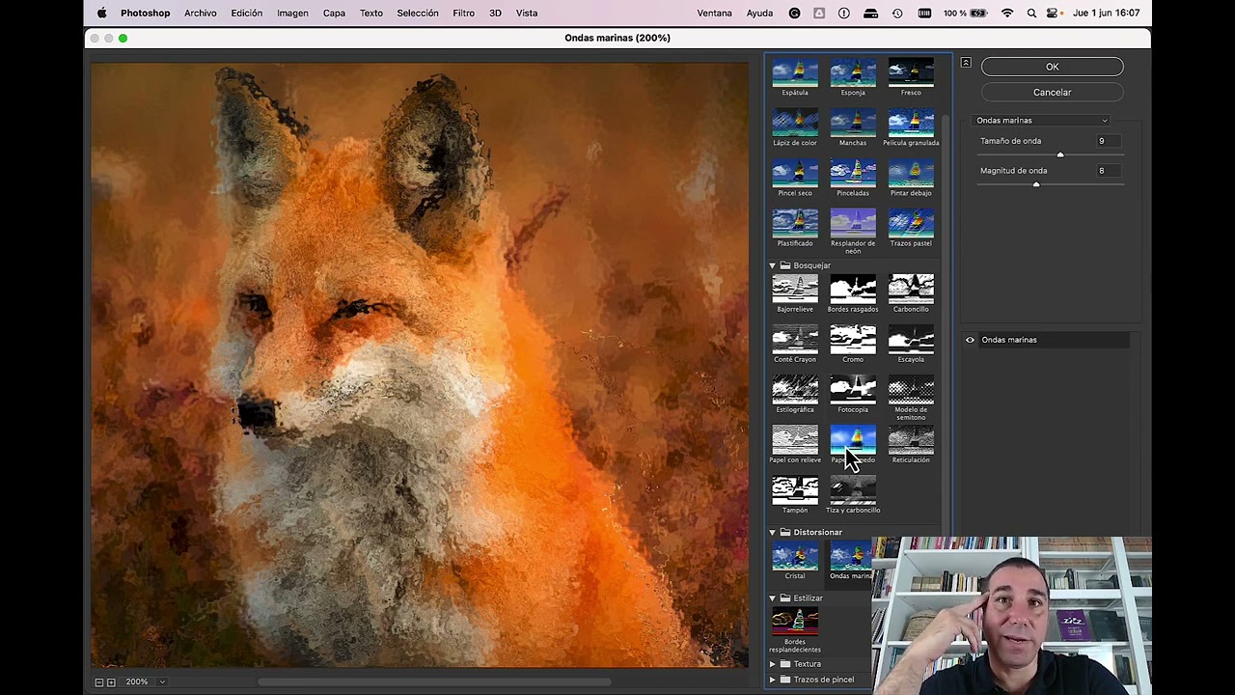Click the Bosquejar folder icon
Image resolution: width=1235 pixels, height=695 pixels.
tap(785, 265)
